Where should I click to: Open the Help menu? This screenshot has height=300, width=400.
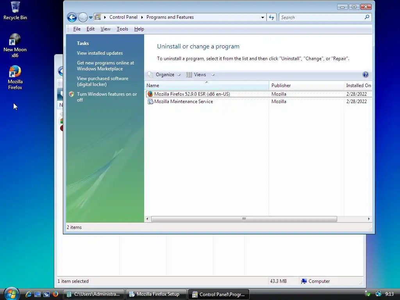(139, 29)
